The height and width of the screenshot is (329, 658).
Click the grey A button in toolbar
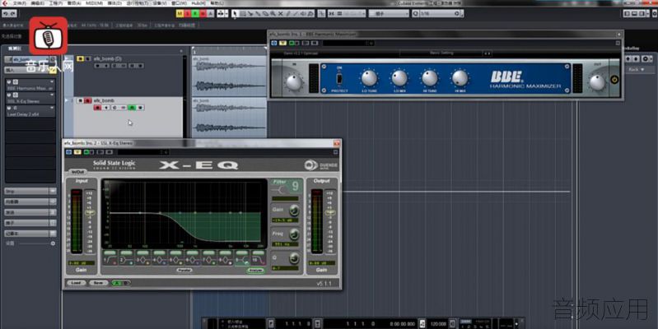click(x=210, y=13)
